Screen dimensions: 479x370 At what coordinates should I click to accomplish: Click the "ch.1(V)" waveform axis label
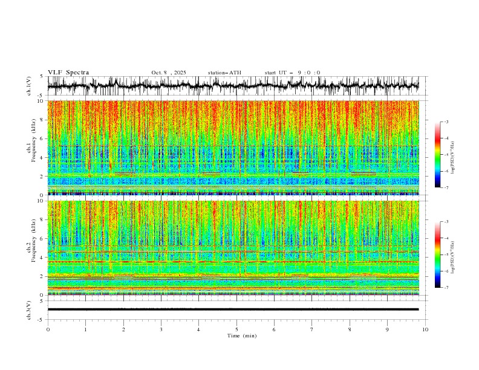click(x=29, y=86)
